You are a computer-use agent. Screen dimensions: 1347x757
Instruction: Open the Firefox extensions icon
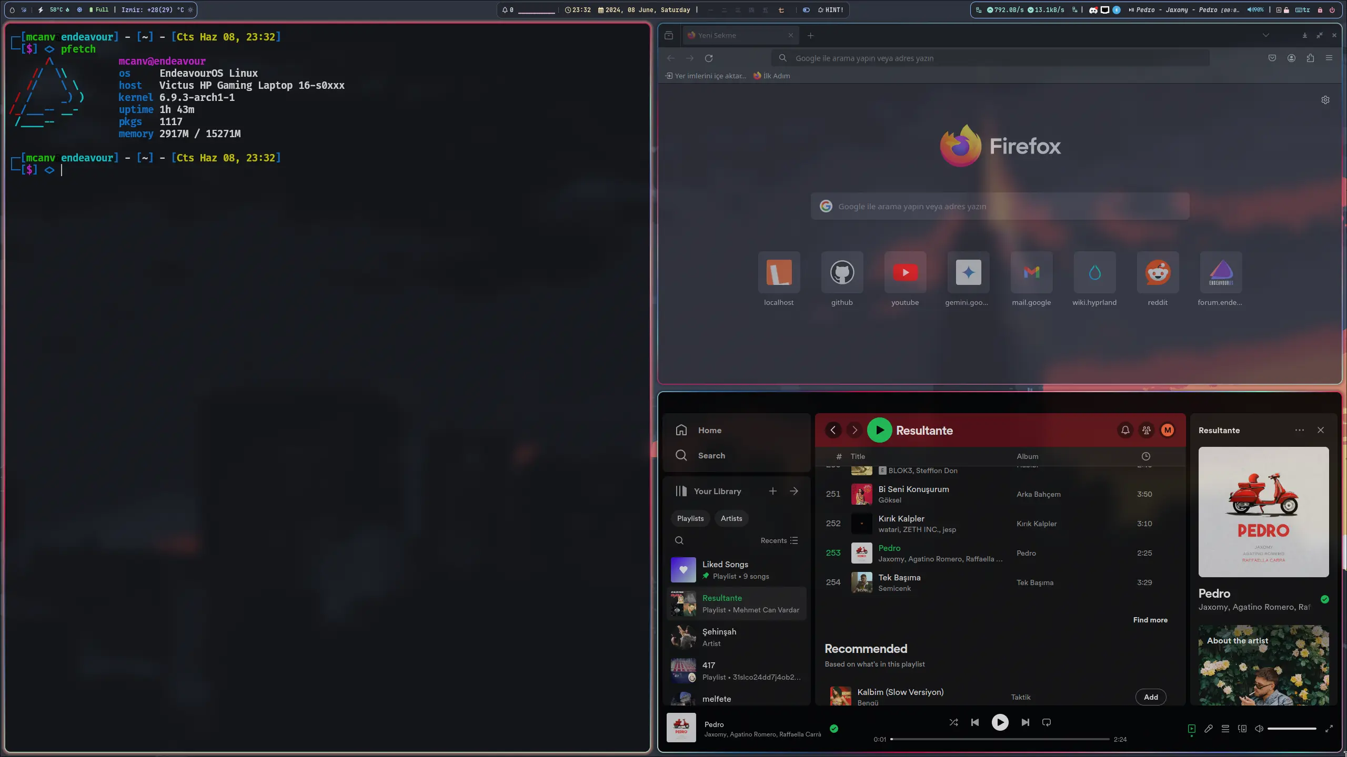1310,58
